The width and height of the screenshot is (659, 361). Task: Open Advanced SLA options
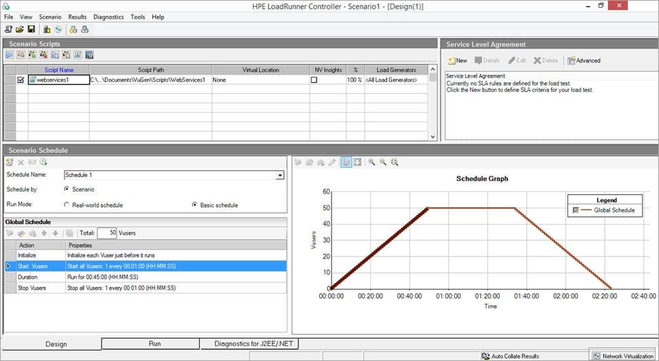click(x=584, y=60)
